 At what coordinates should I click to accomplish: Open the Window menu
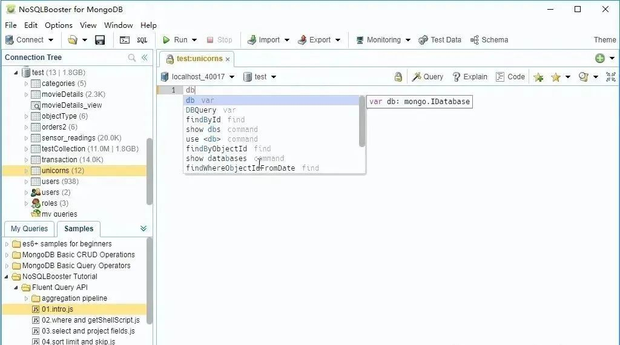point(118,25)
